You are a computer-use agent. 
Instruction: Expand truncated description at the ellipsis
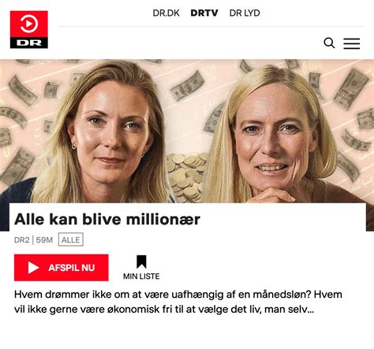coord(311,310)
